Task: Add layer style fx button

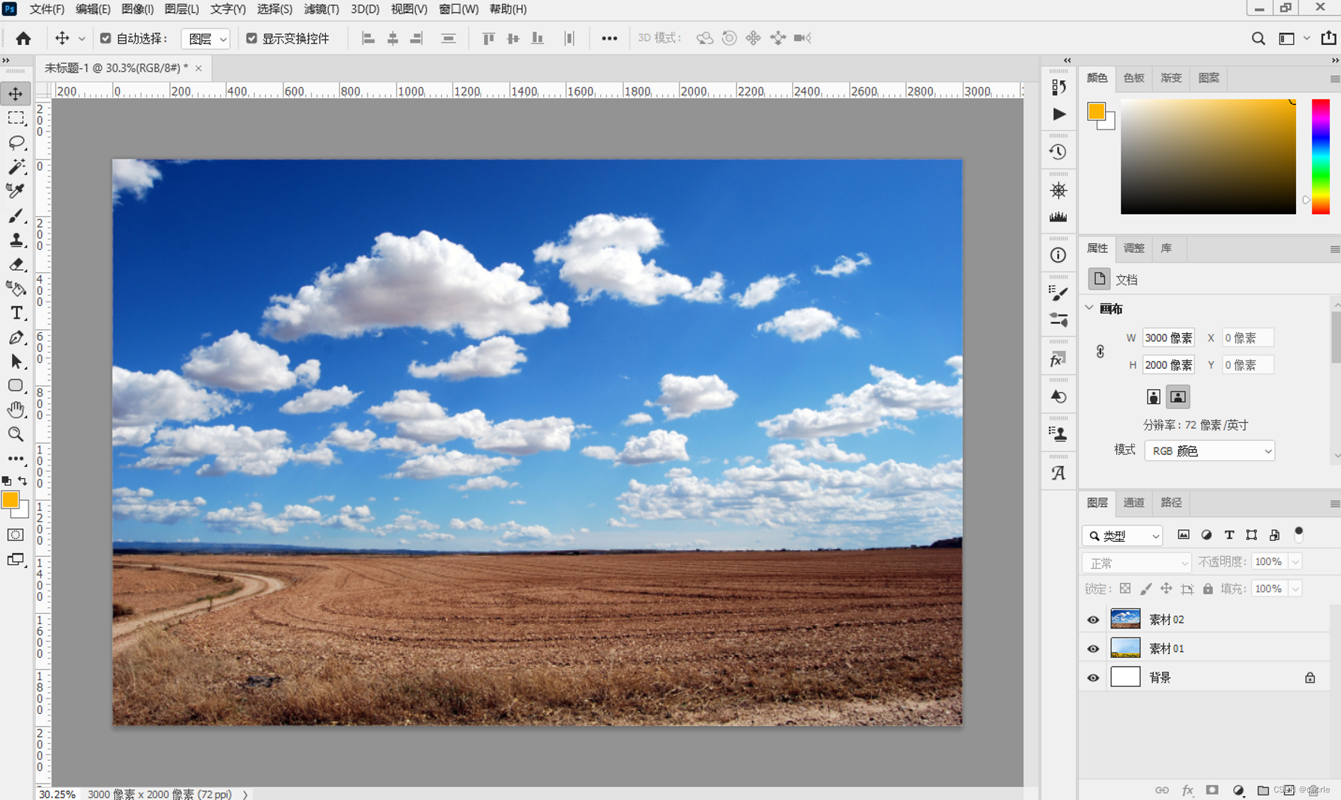Action: coord(1187,790)
